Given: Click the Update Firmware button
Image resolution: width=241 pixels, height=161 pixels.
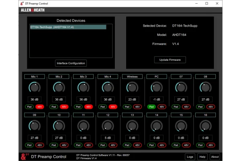Looking at the screenshot, I should tap(170, 60).
